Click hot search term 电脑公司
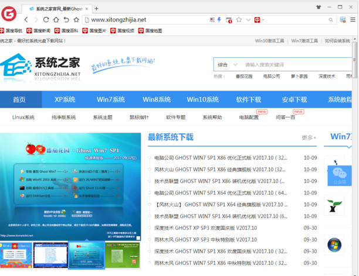Viewport: 359px width, 276px height. click(272, 76)
